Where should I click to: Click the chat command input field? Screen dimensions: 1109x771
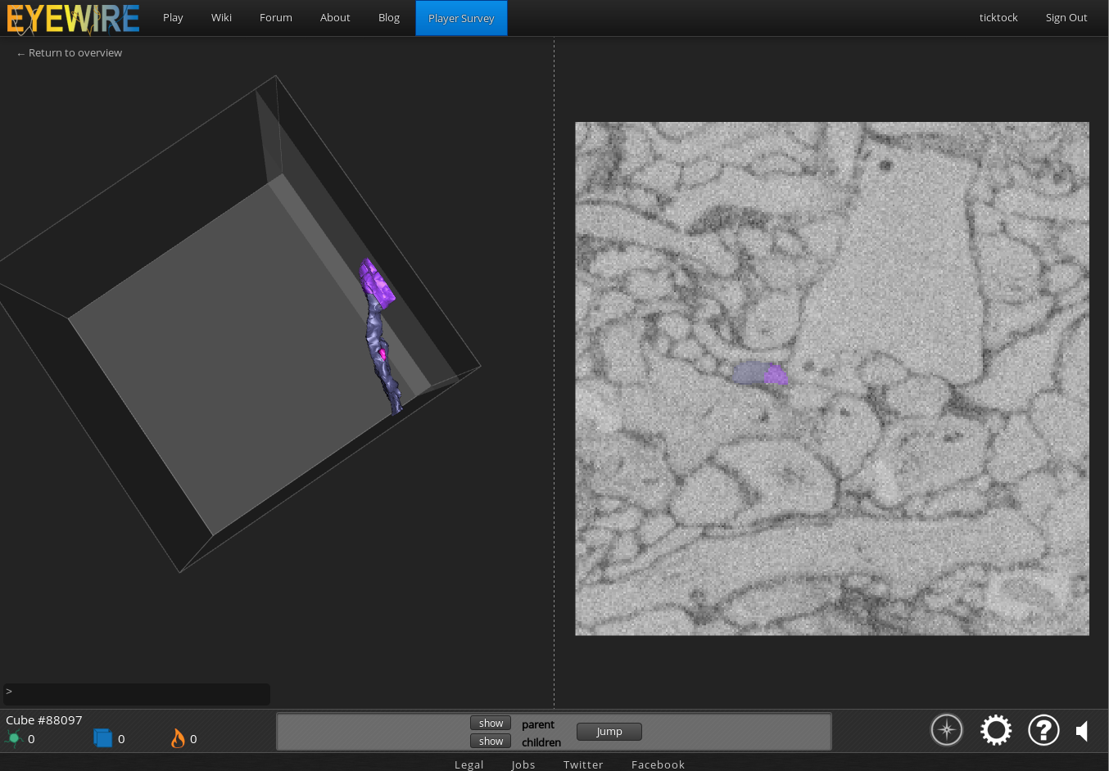coord(137,693)
